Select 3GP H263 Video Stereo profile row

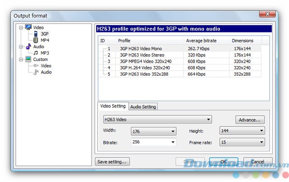(x=141, y=55)
